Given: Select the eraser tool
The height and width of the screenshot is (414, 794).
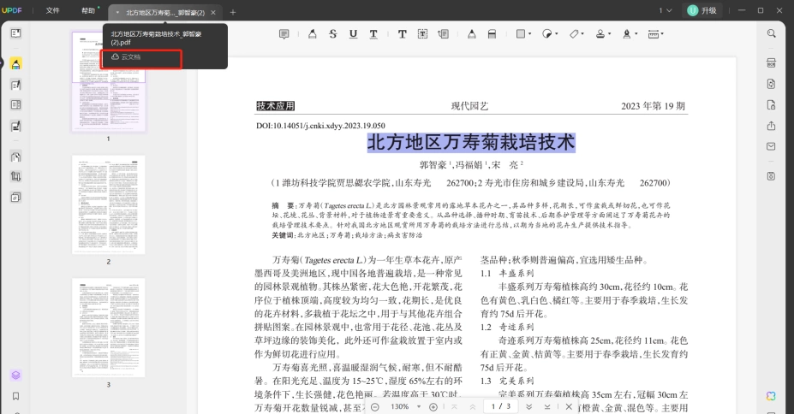Looking at the screenshot, I should 492,34.
